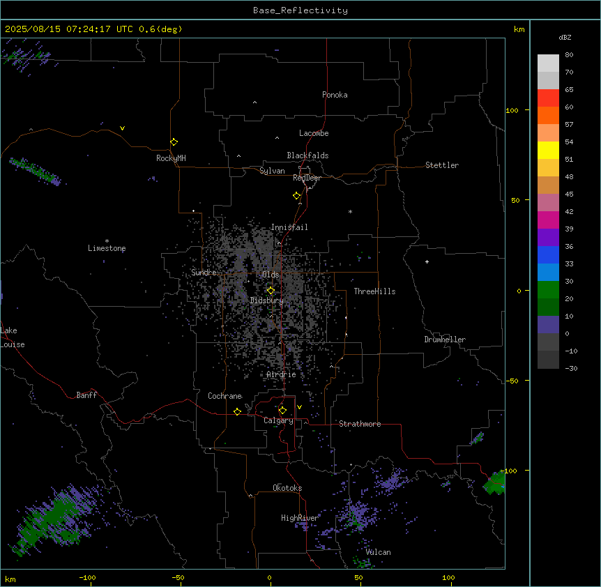
Task: Click the Lake Louise label
Action: pyautogui.click(x=13, y=337)
